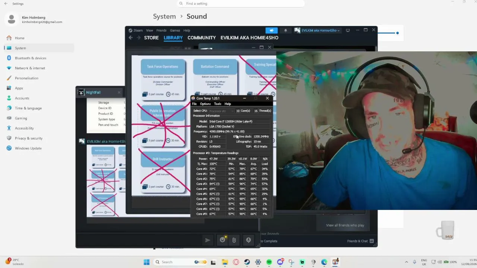Click the smaller course image thumbnail in chat
The width and height of the screenshot is (477, 268).
[x=106, y=182]
